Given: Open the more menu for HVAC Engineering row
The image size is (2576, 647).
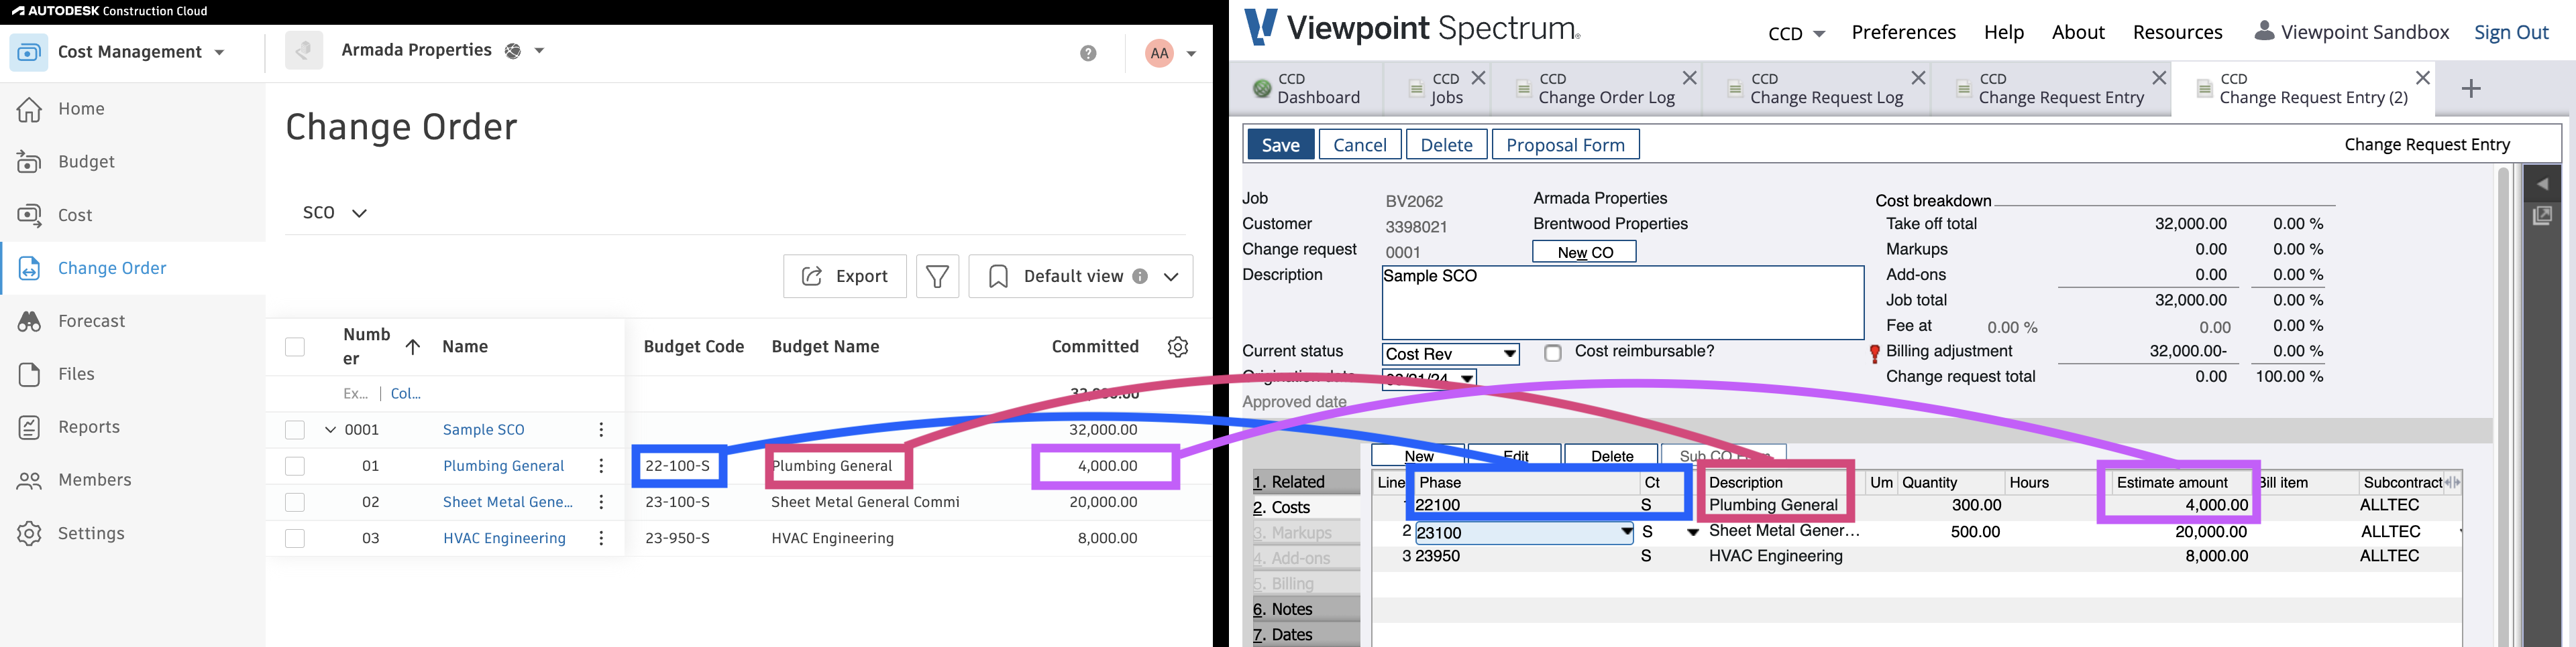Looking at the screenshot, I should (601, 538).
